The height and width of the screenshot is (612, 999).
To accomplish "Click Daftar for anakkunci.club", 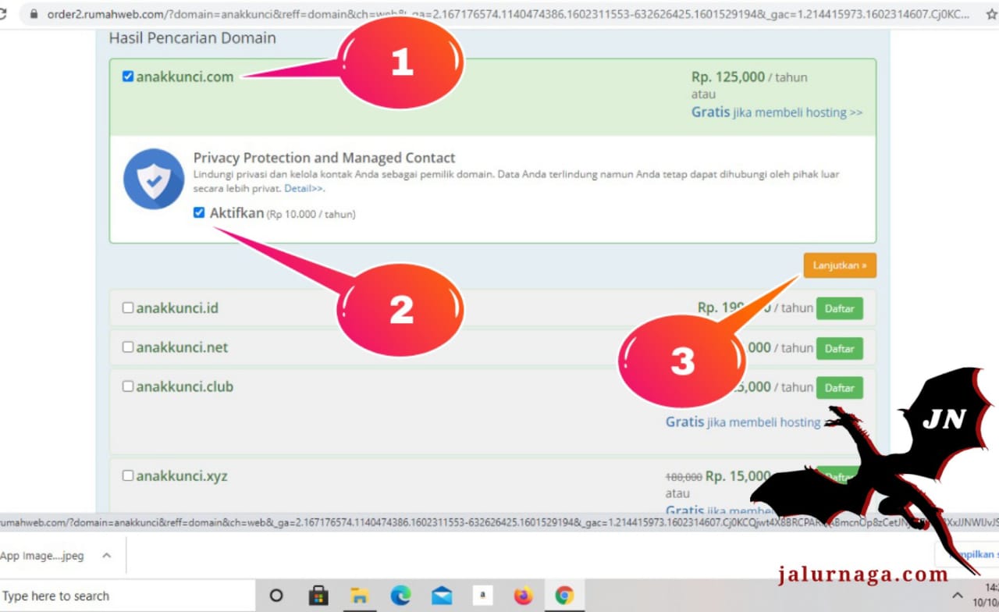I will [840, 388].
